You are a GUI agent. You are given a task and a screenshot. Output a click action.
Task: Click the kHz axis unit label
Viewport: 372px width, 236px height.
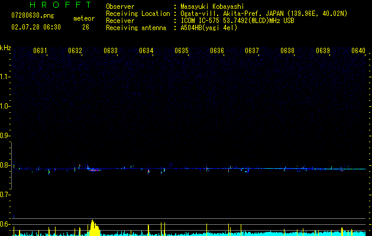[5, 48]
